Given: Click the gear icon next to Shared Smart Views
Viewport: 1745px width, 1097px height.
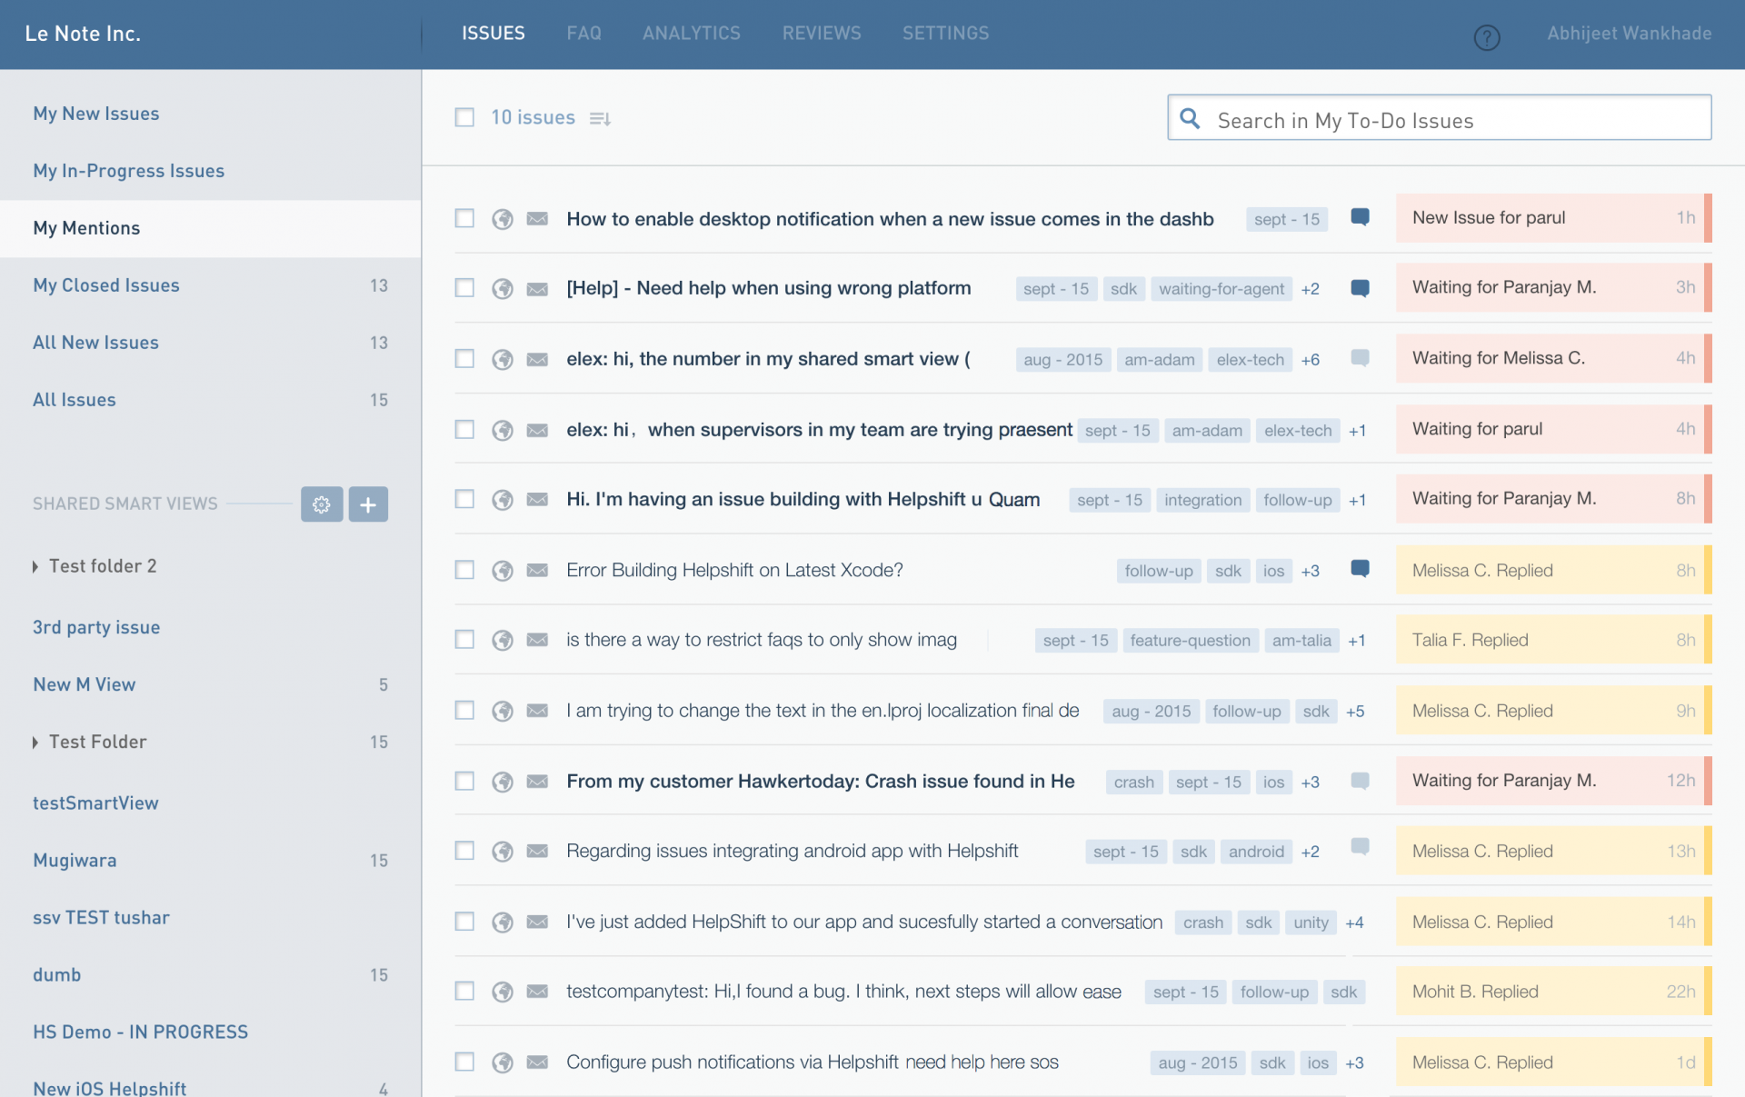Looking at the screenshot, I should 321,504.
